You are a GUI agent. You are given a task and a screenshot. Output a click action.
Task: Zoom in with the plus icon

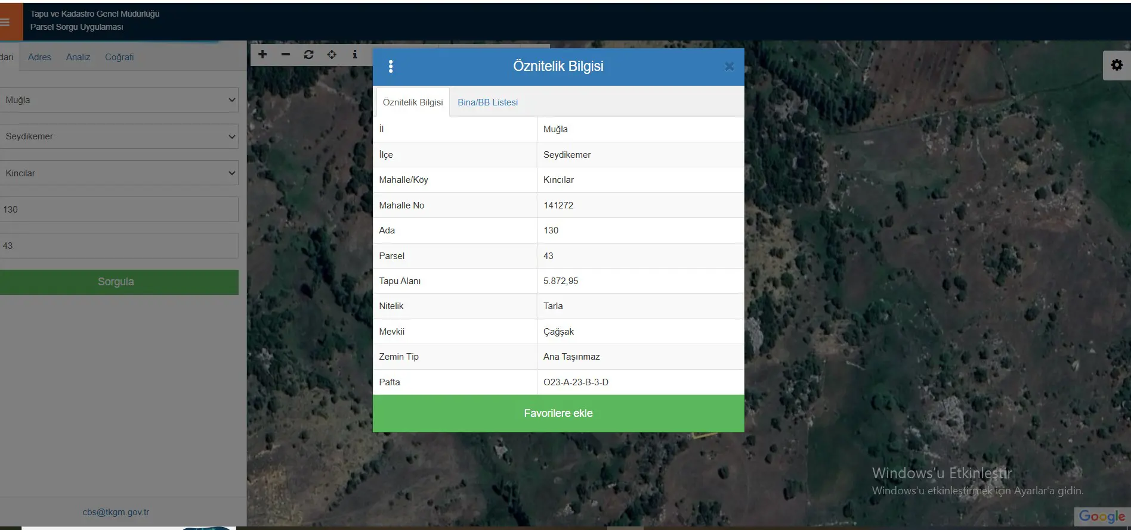point(262,54)
